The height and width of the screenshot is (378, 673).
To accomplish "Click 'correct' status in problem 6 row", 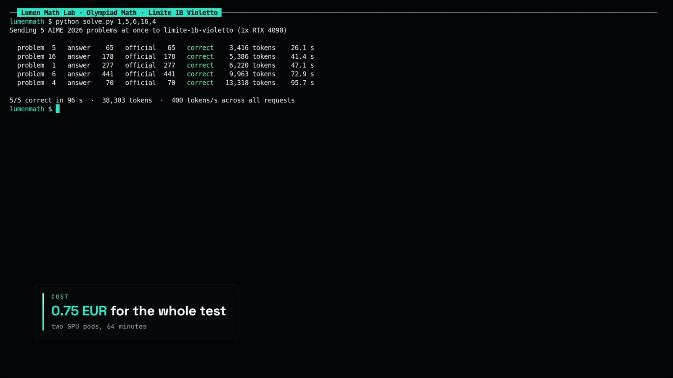I will coord(200,74).
